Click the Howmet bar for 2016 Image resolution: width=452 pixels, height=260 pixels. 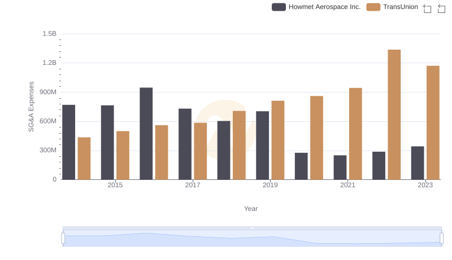(x=146, y=134)
